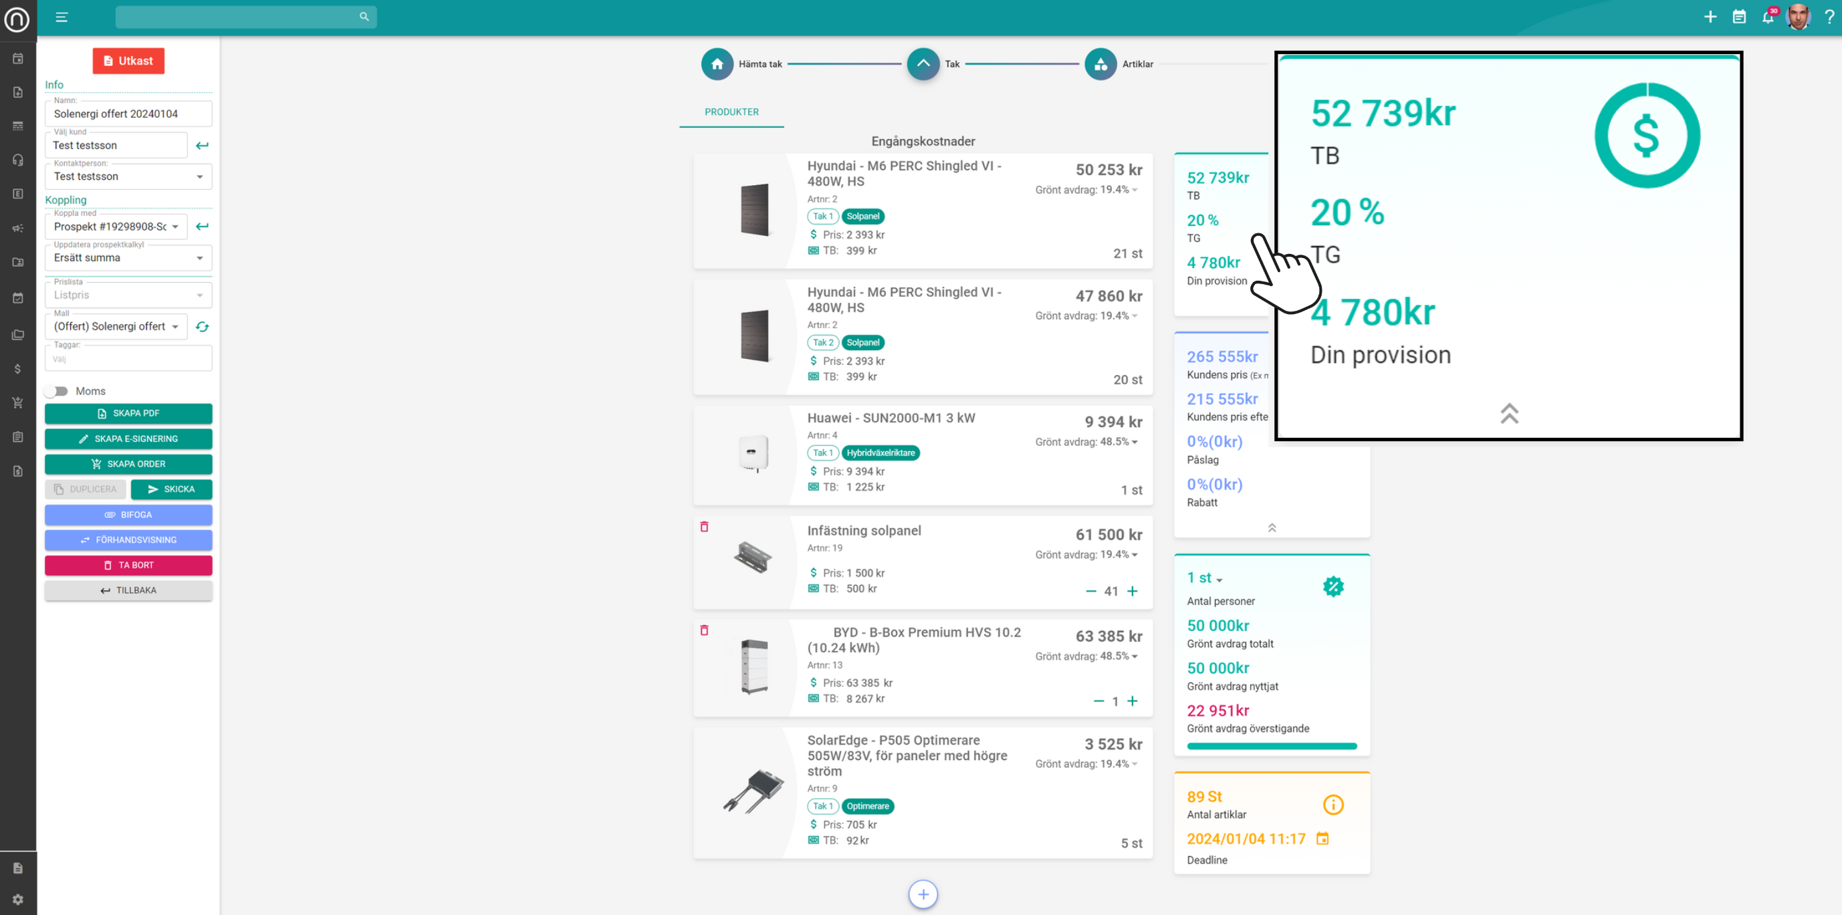Open the user avatar profile menu
Image resolution: width=1842 pixels, height=915 pixels.
pos(1798,17)
